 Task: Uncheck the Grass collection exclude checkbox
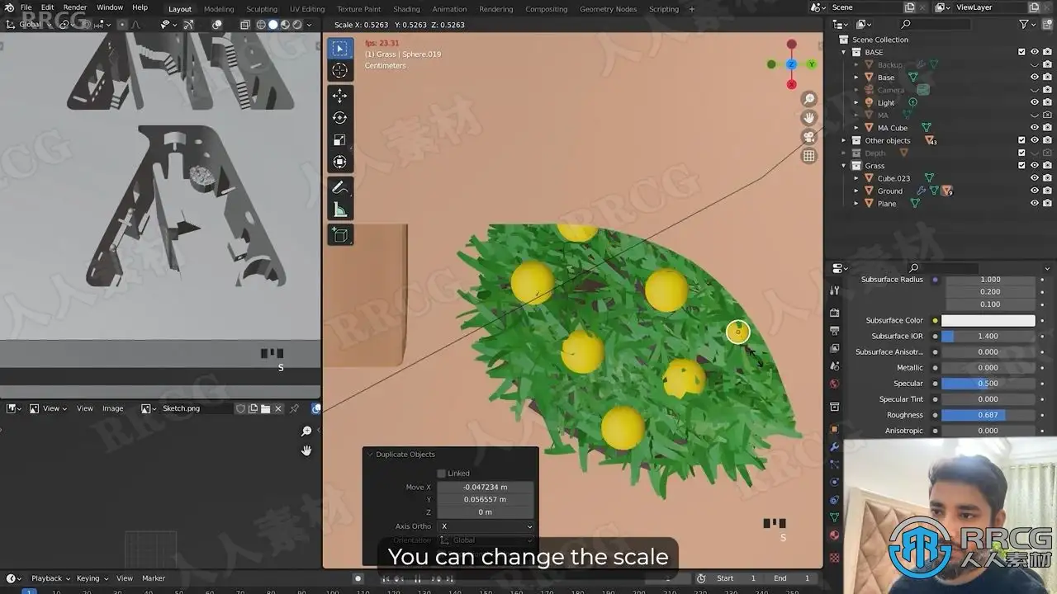pyautogui.click(x=1022, y=166)
